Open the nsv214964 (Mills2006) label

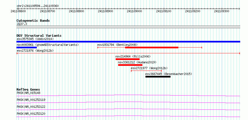point(133,56)
